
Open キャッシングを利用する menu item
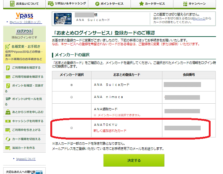[x=24, y=121]
